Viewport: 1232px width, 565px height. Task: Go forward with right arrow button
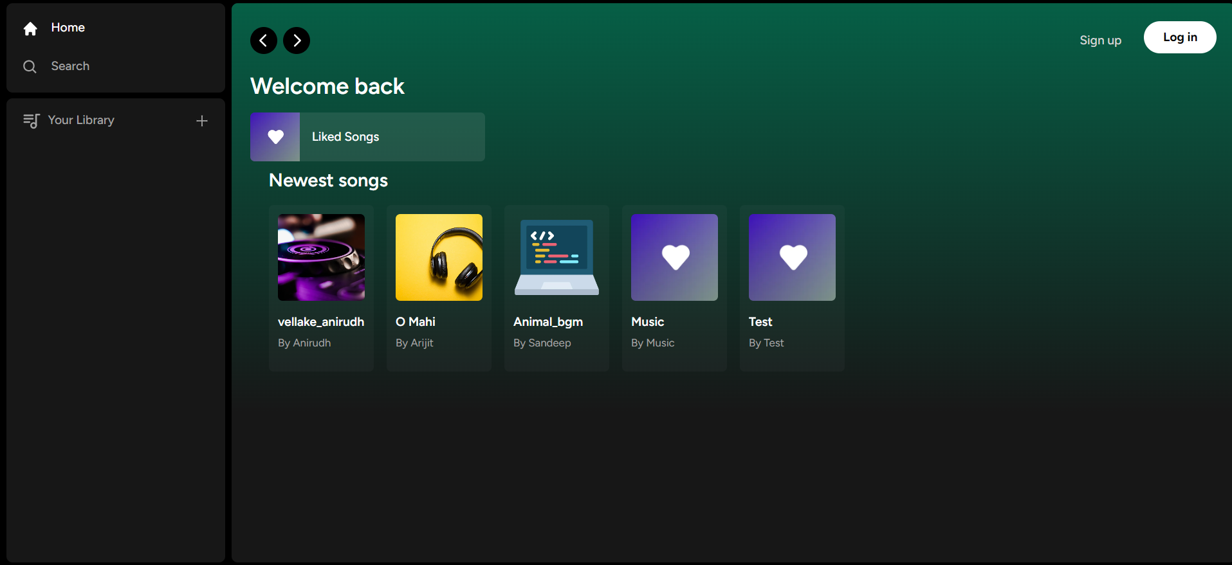[297, 40]
